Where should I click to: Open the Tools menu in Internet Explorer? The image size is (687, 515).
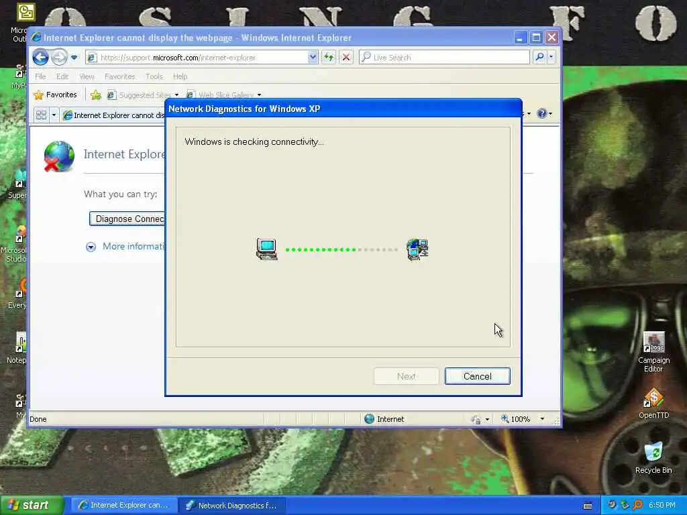pyautogui.click(x=154, y=76)
